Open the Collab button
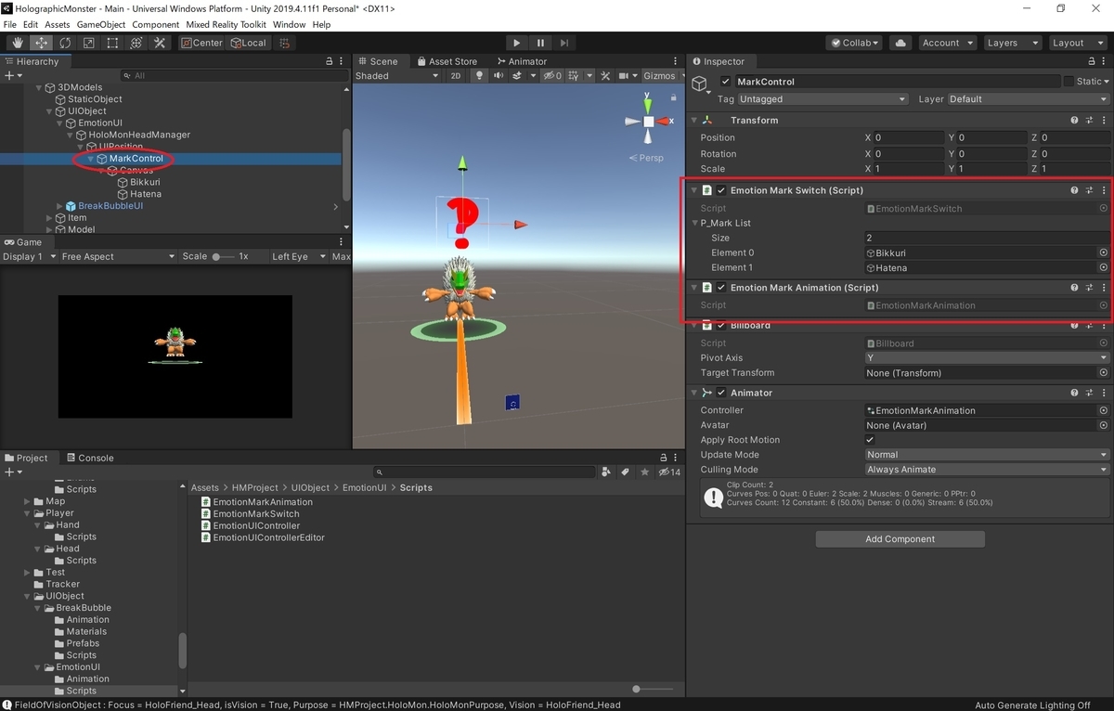1114x711 pixels. pos(856,43)
